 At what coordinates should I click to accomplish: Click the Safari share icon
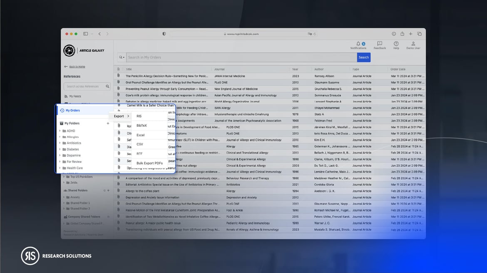402,34
